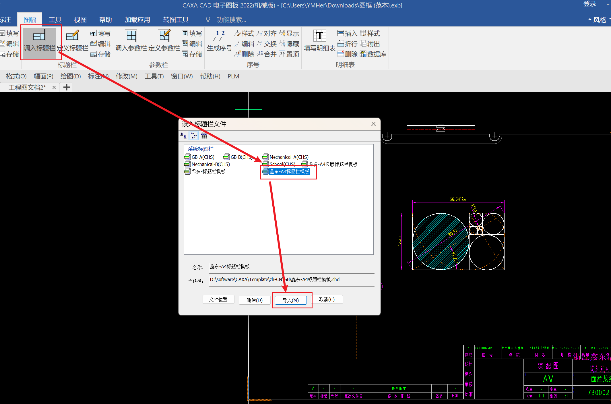The image size is (611, 404).
Task: Add a new document tab with plus
Action: click(x=67, y=87)
